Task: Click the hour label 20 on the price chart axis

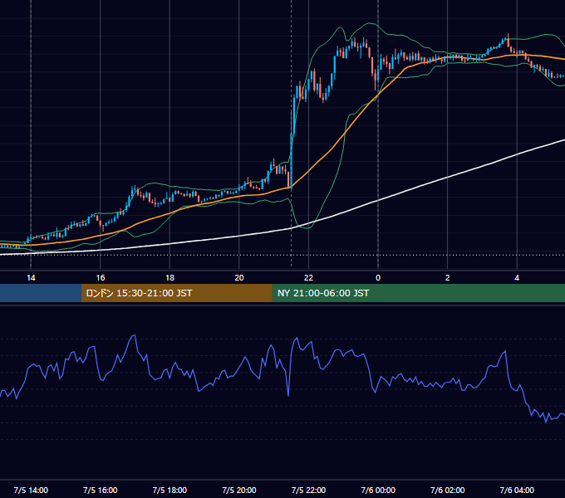Action: (x=239, y=278)
